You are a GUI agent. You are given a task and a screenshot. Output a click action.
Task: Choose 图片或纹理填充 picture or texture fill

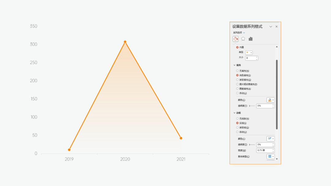[x=237, y=84]
